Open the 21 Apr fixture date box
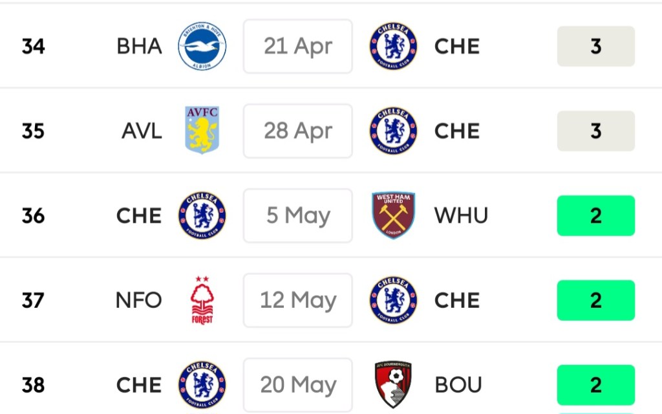The height and width of the screenshot is (414, 662). [298, 47]
